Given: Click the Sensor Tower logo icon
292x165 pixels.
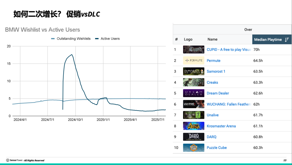Looking at the screenshot, I should (8, 160).
